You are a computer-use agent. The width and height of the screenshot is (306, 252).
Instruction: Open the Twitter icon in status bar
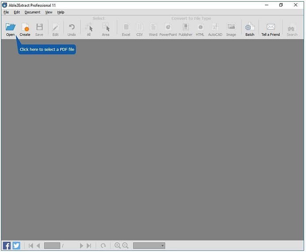tap(16, 246)
